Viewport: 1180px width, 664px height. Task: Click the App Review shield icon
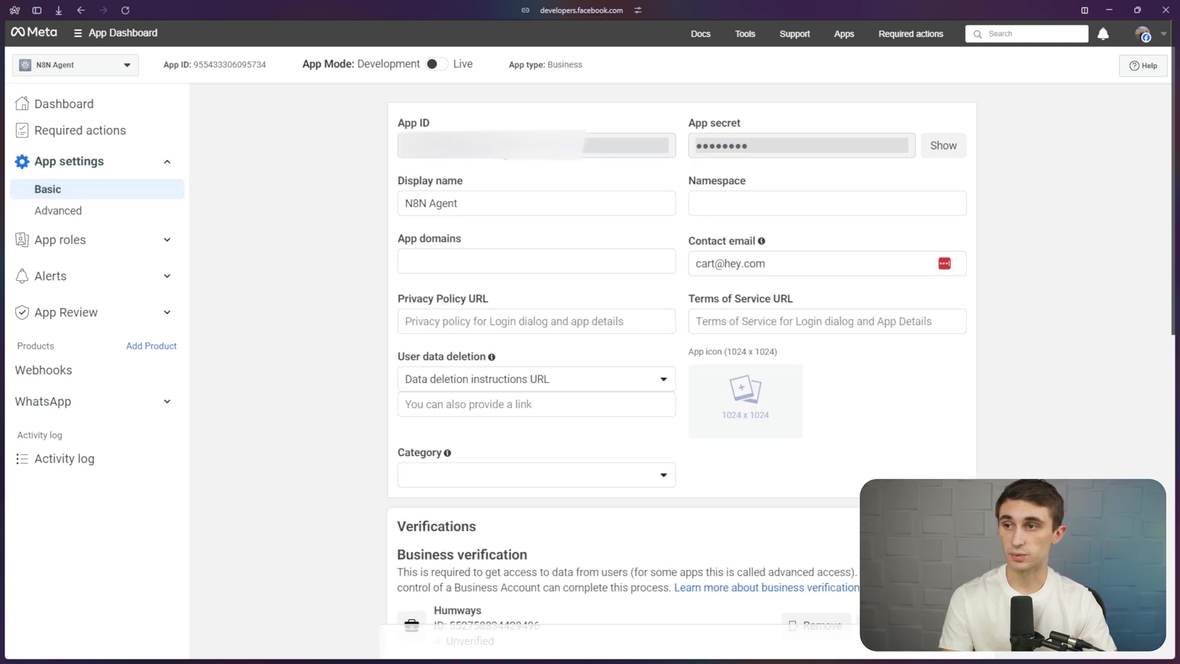(22, 312)
